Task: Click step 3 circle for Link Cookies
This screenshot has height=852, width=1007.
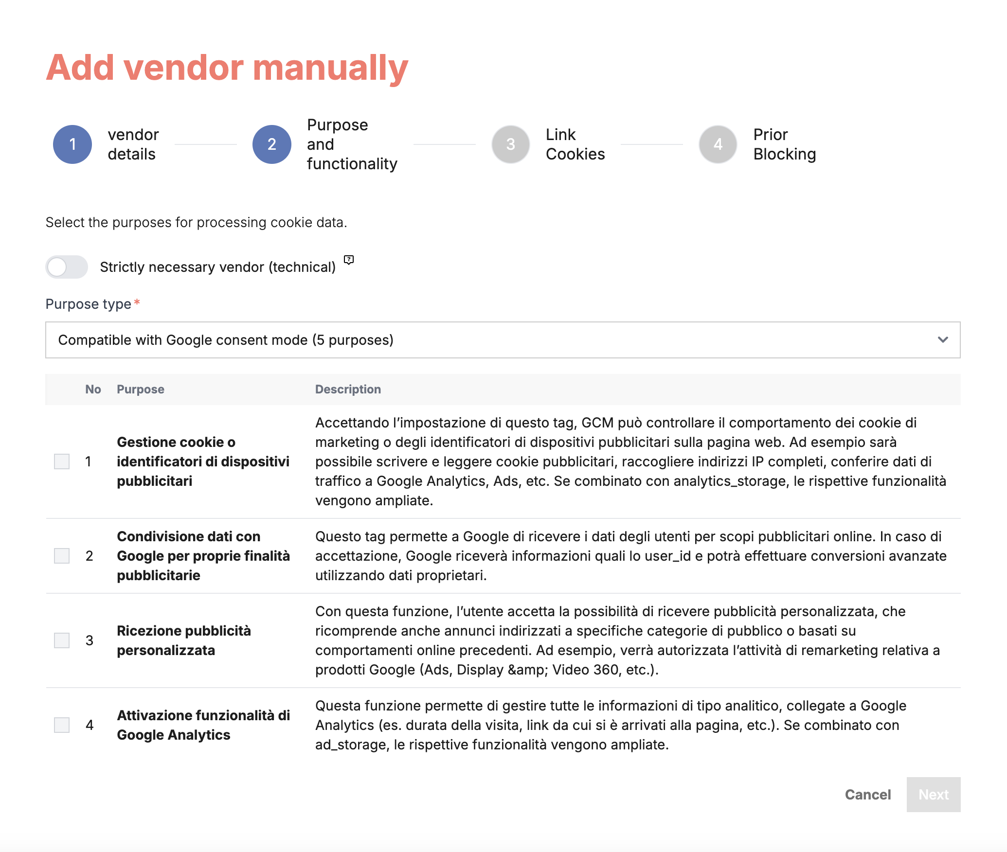Action: coord(511,144)
